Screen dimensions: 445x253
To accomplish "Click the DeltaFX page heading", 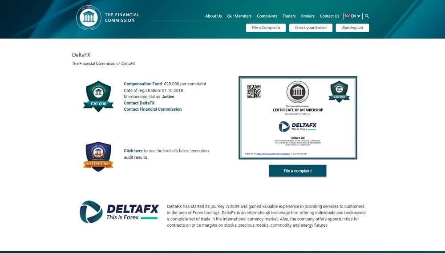I will tap(81, 55).
